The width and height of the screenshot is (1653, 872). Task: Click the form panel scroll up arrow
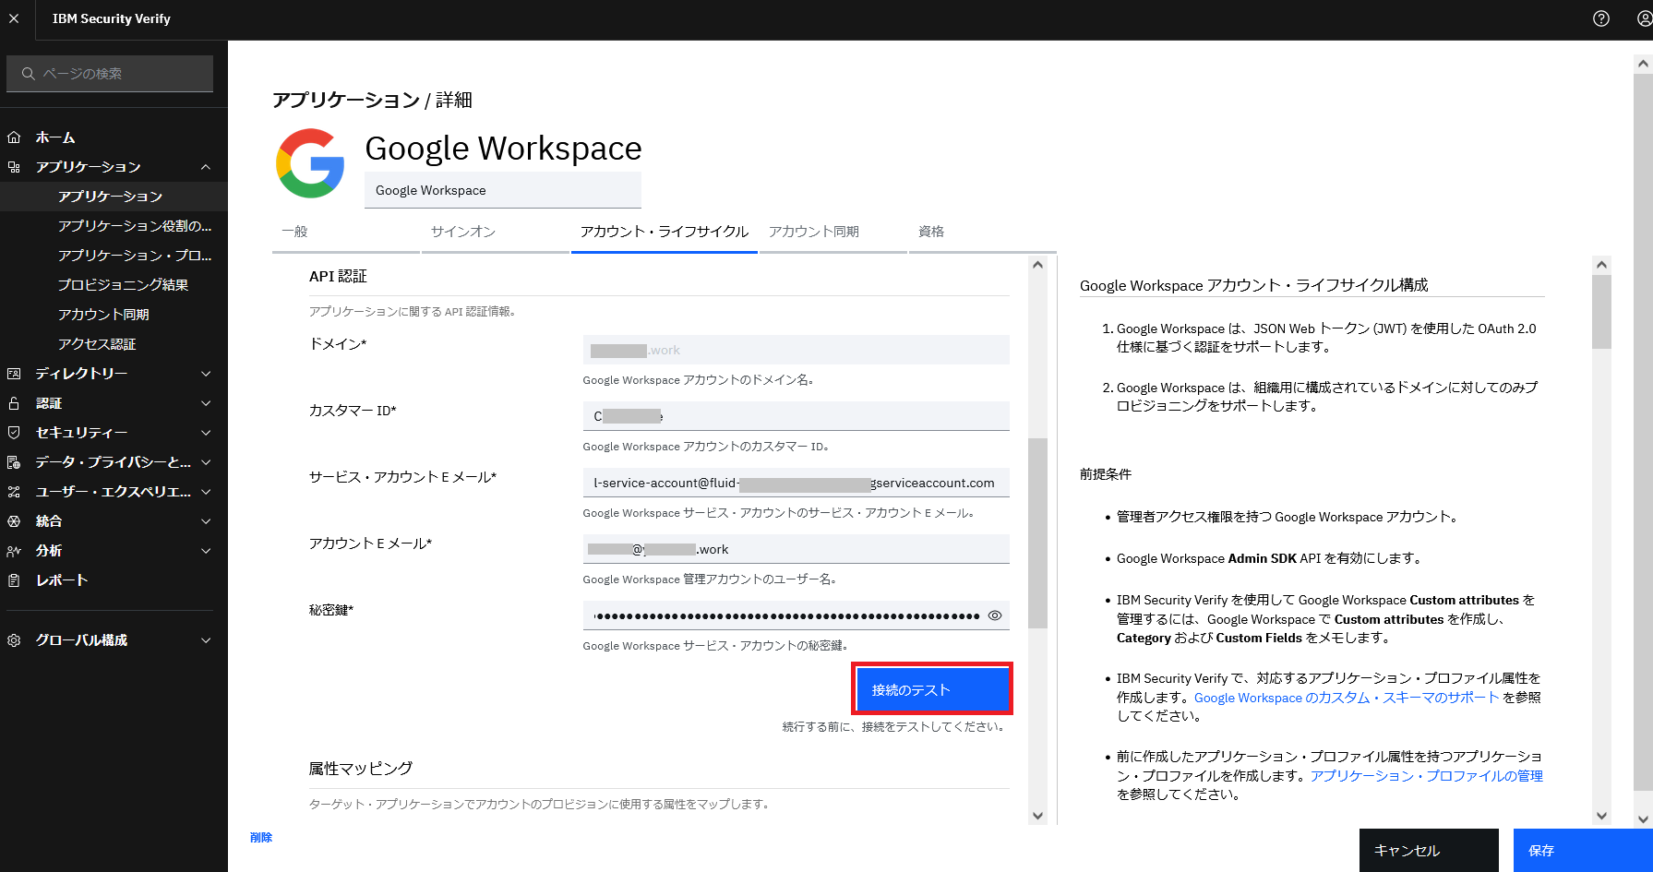click(x=1037, y=265)
